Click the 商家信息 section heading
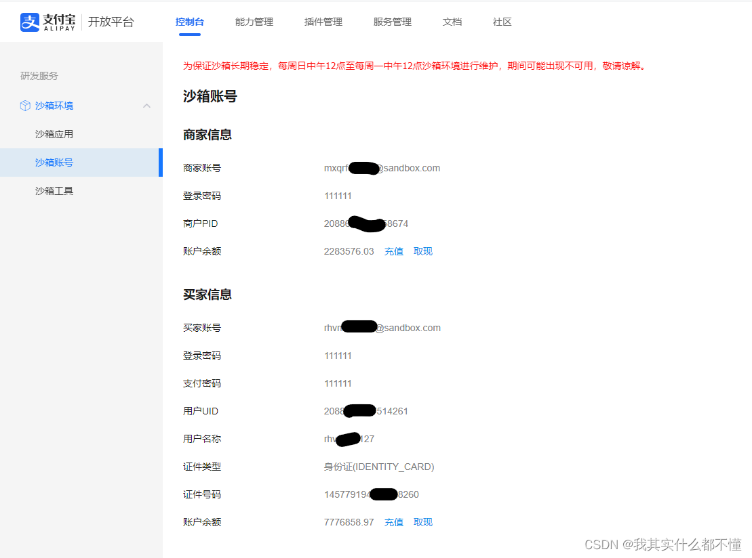 click(207, 135)
